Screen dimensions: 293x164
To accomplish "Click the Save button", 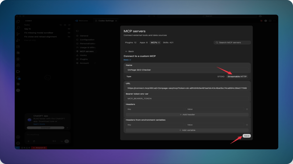I will coord(247,136).
